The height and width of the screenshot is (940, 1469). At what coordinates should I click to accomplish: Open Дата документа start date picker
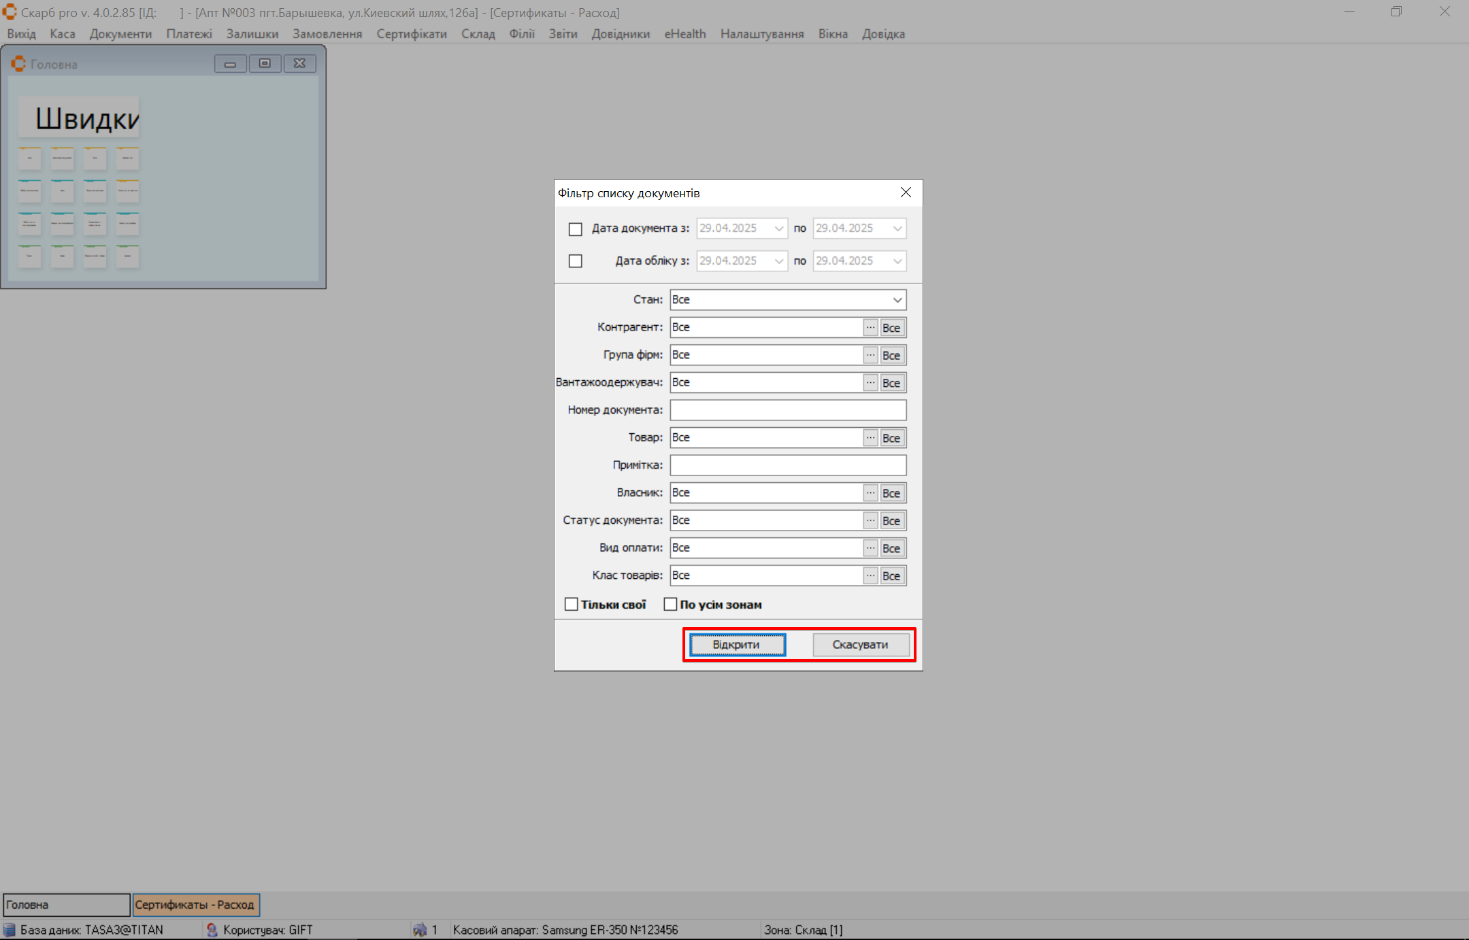click(779, 229)
